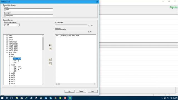Open the Windows Start menu

[x=2, y=98]
